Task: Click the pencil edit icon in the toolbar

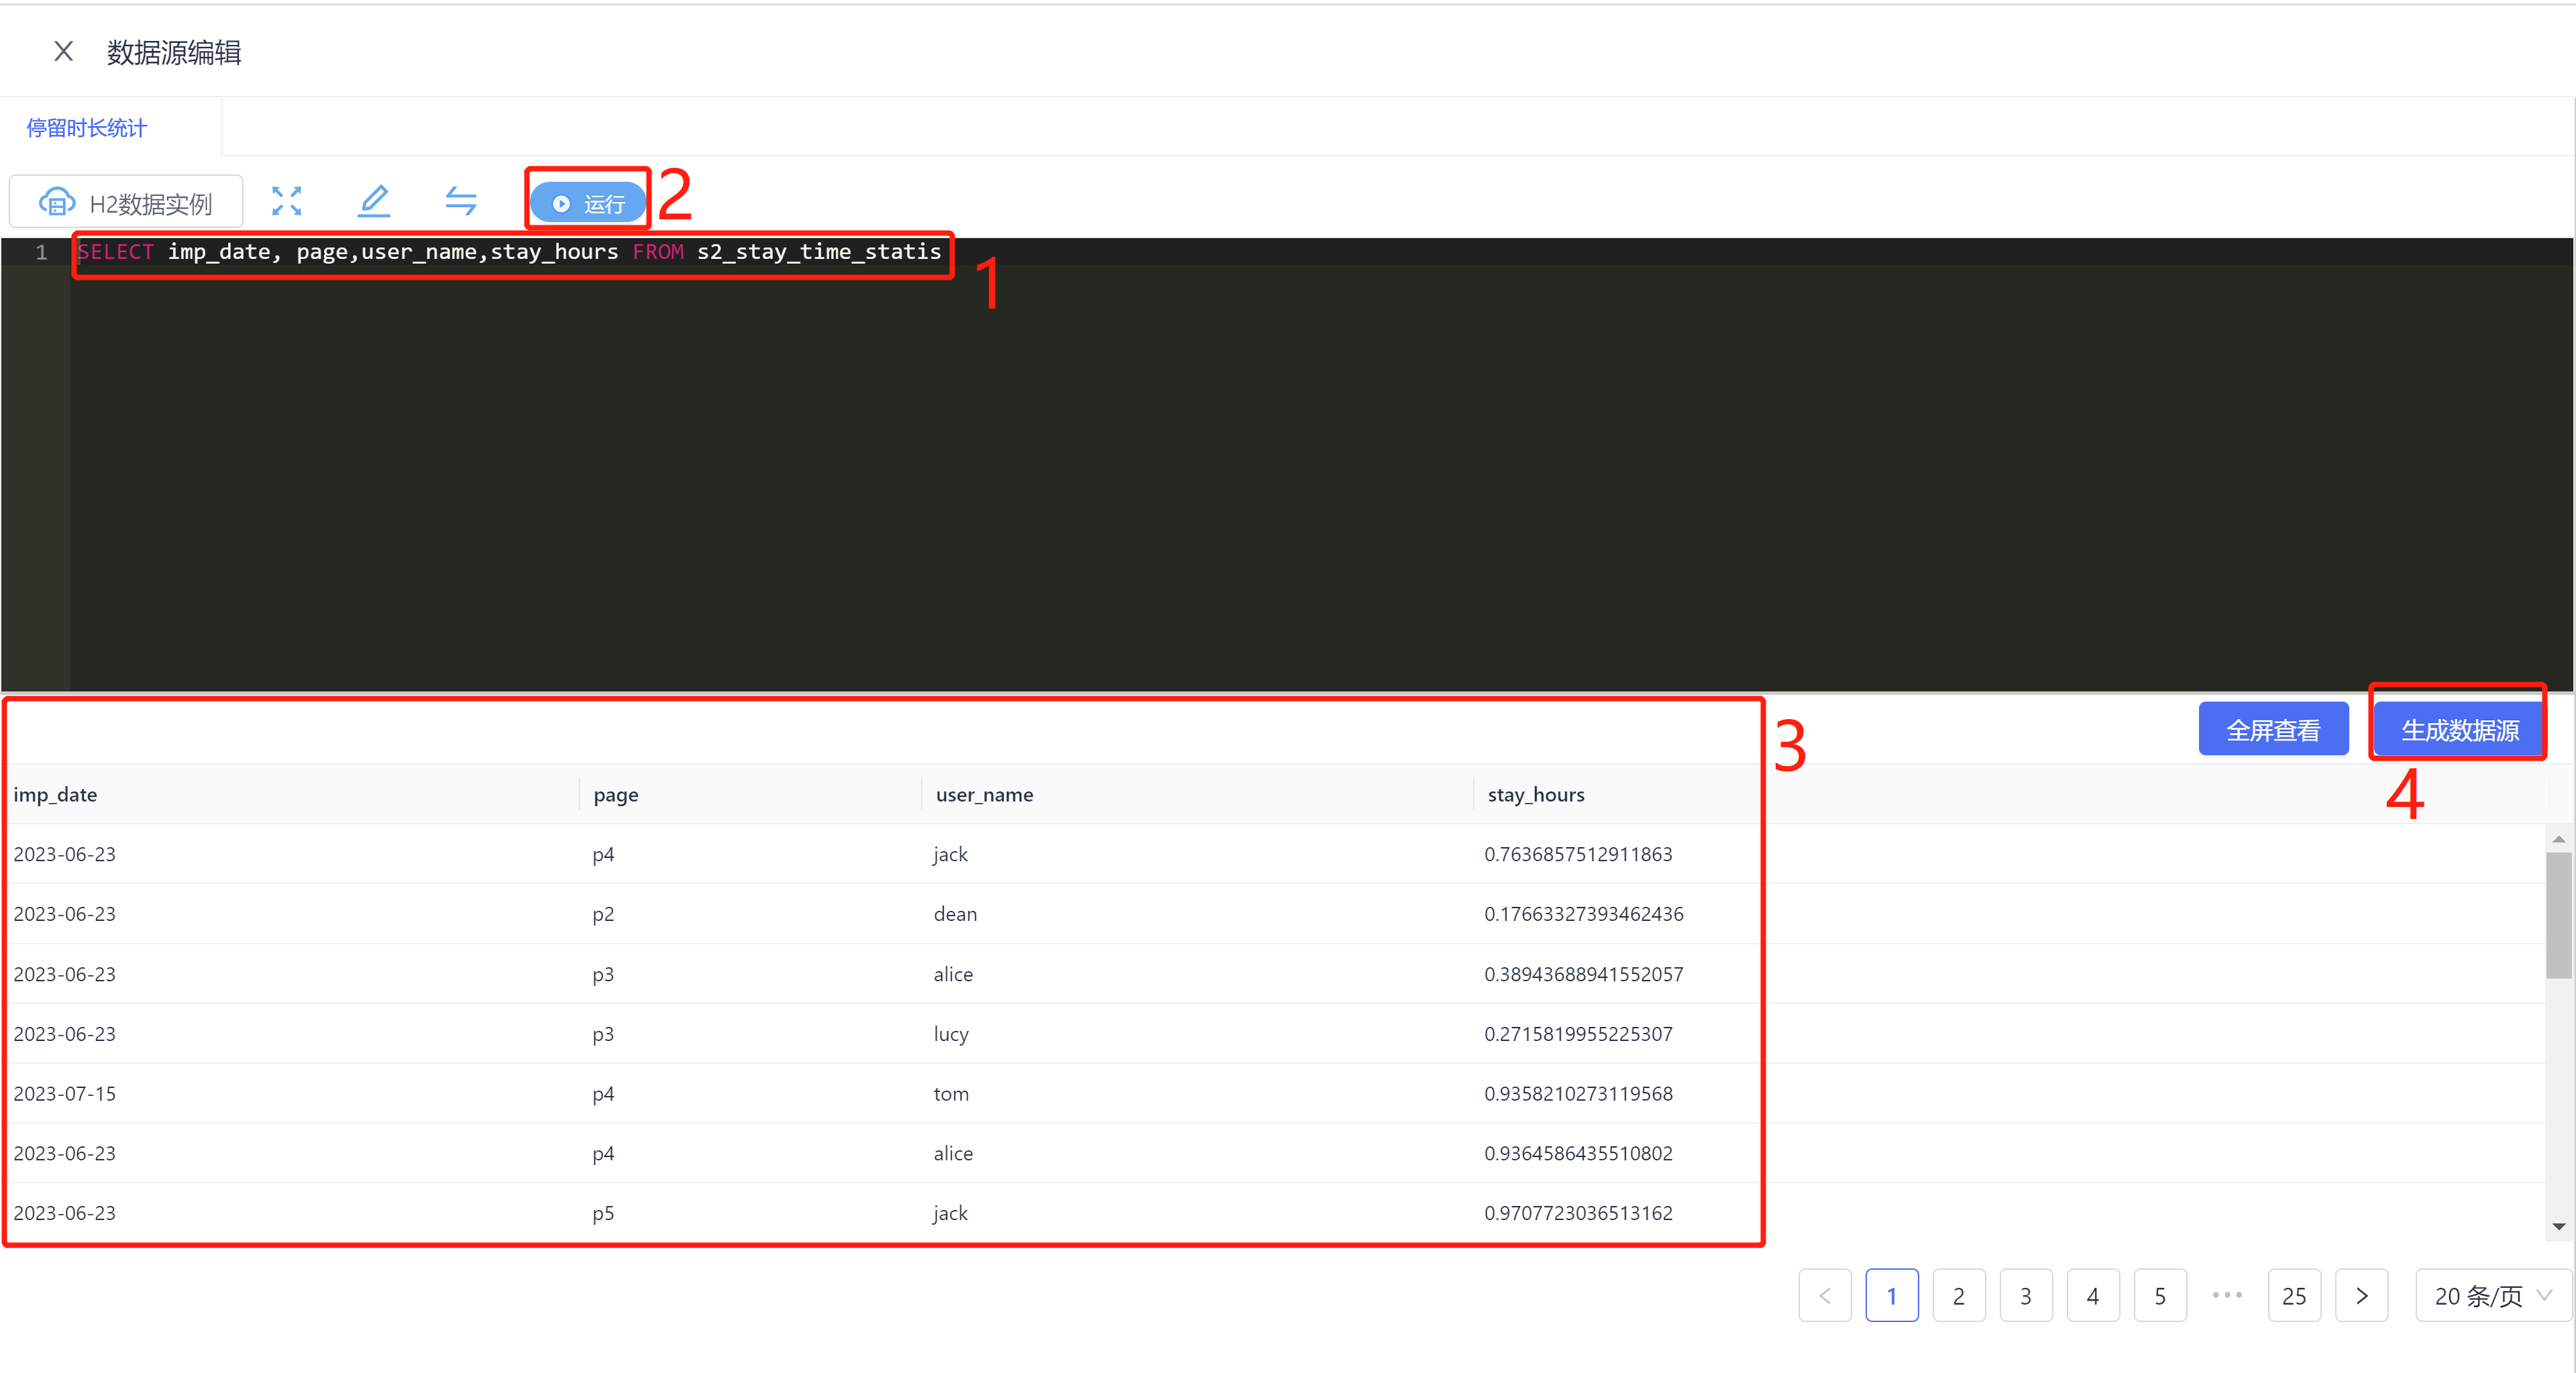Action: [374, 202]
